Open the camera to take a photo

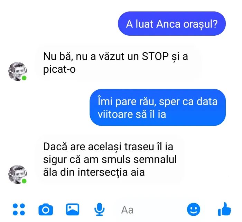[x=46, y=210]
